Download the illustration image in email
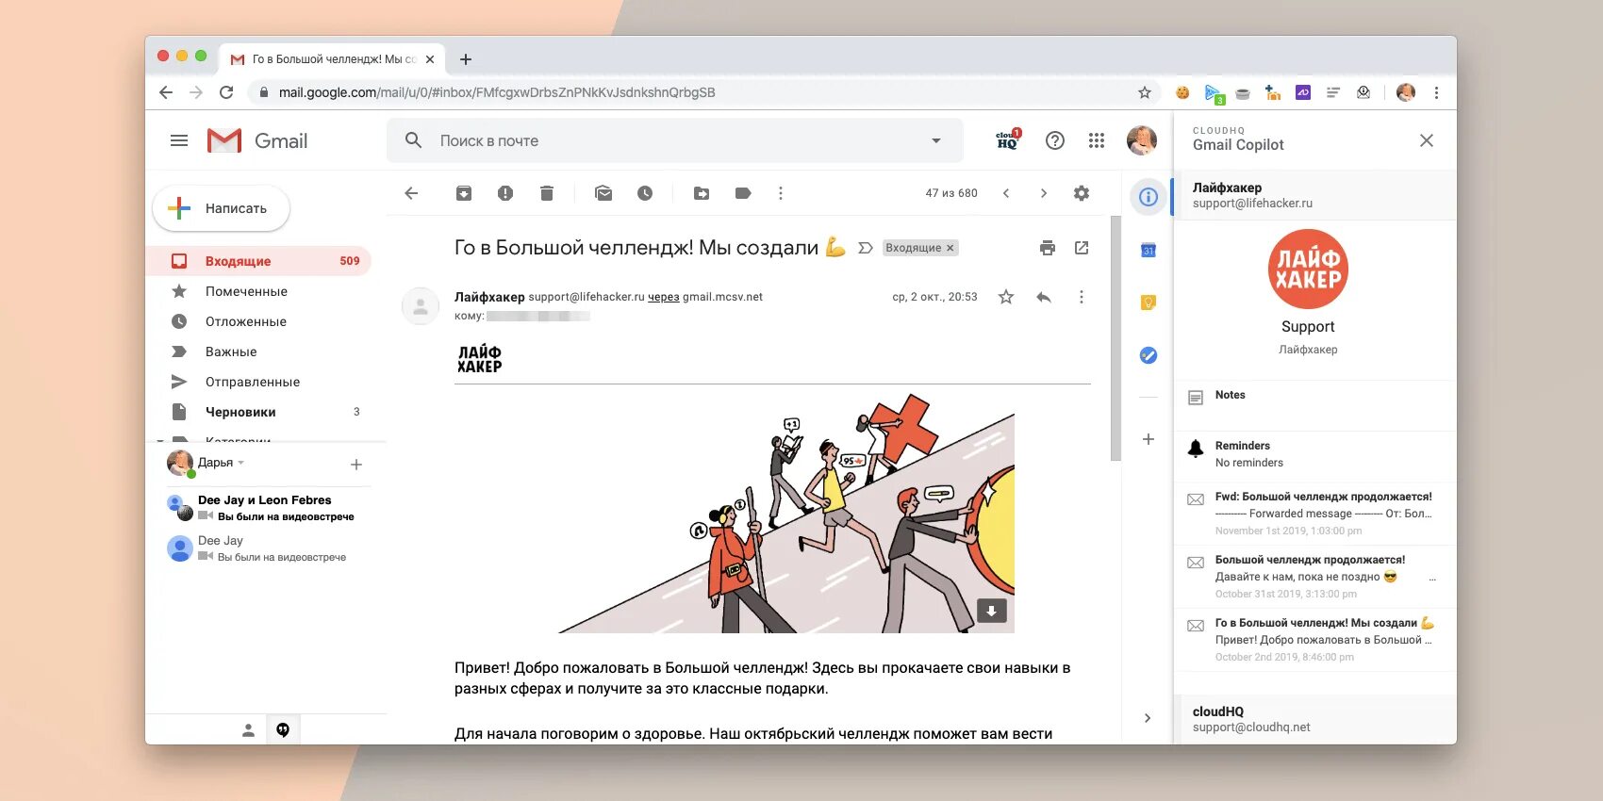Screen dimensions: 1603x801 [x=991, y=611]
